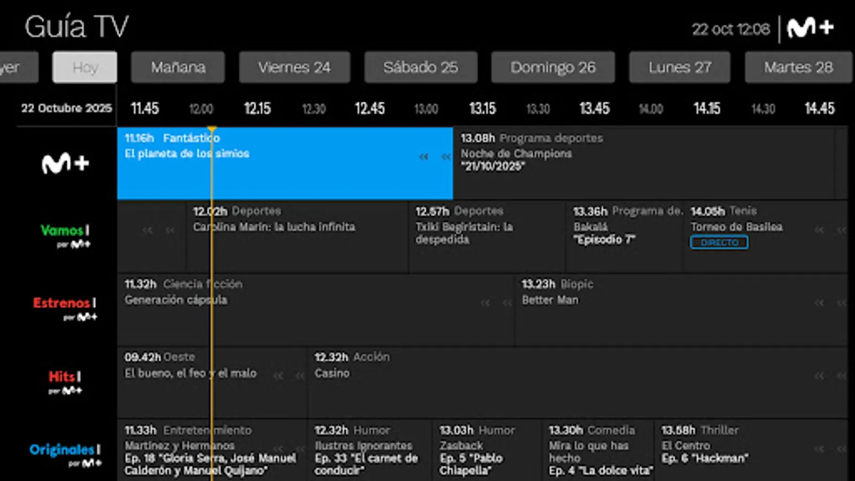Click the 22 oct 12:08 clock text
Screen dimensions: 855x481
point(731,29)
